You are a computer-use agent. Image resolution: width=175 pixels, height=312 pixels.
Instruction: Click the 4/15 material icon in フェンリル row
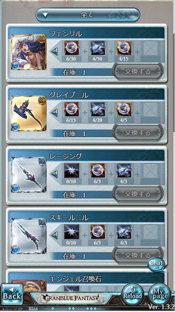(x=124, y=48)
